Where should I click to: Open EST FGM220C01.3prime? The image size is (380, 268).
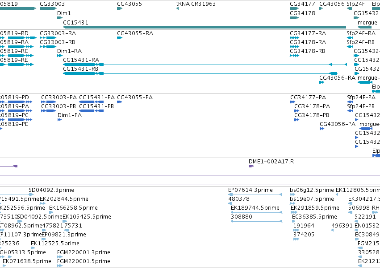(x=84, y=252)
